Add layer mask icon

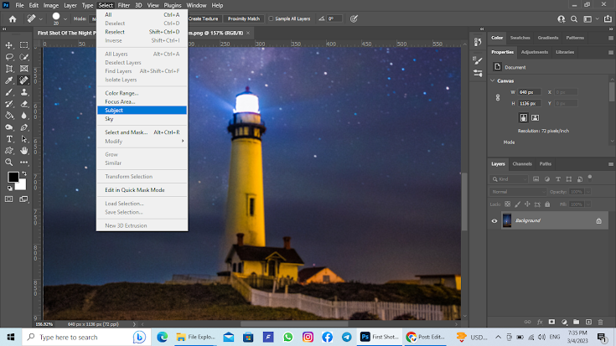click(x=551, y=322)
